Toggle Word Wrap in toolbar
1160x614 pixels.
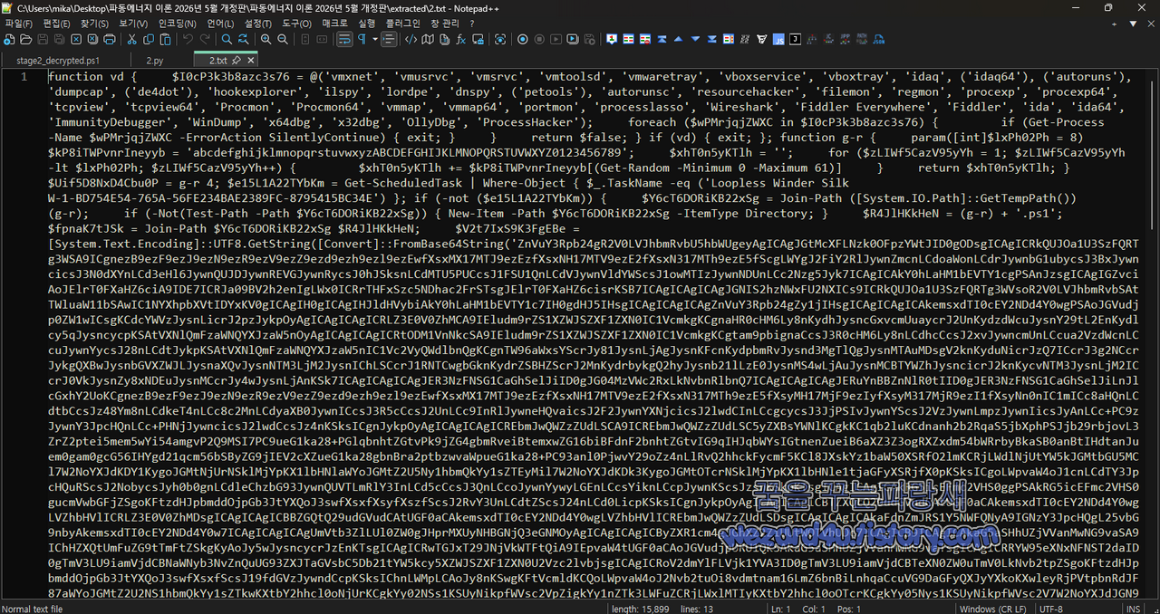pos(344,39)
